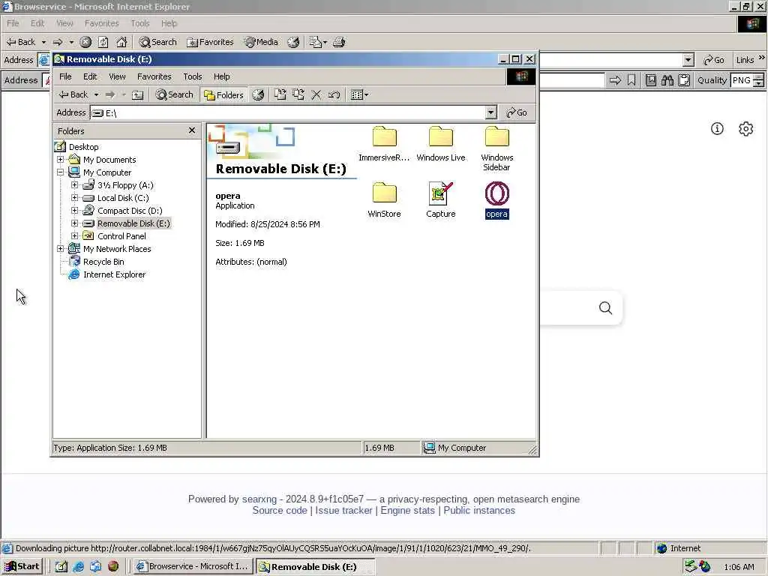Open the Issue tracker link
Image resolution: width=768 pixels, height=576 pixels.
tap(343, 510)
